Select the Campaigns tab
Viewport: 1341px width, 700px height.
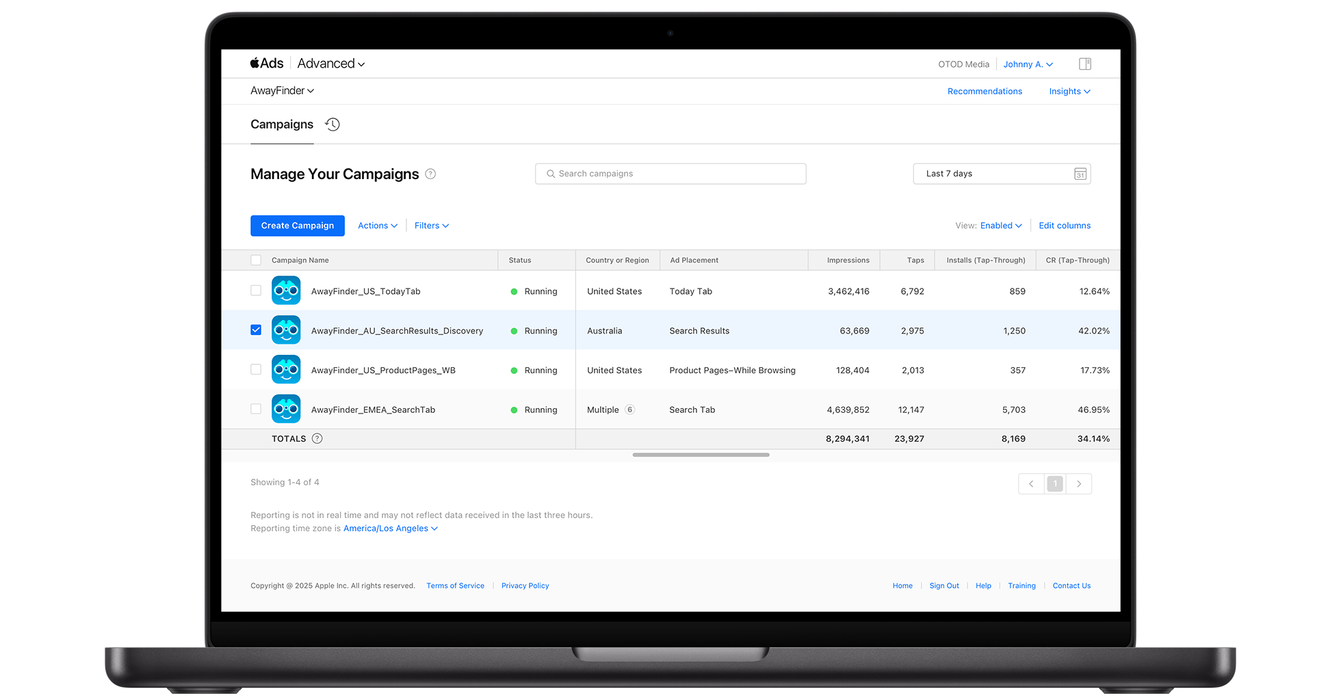(x=282, y=124)
